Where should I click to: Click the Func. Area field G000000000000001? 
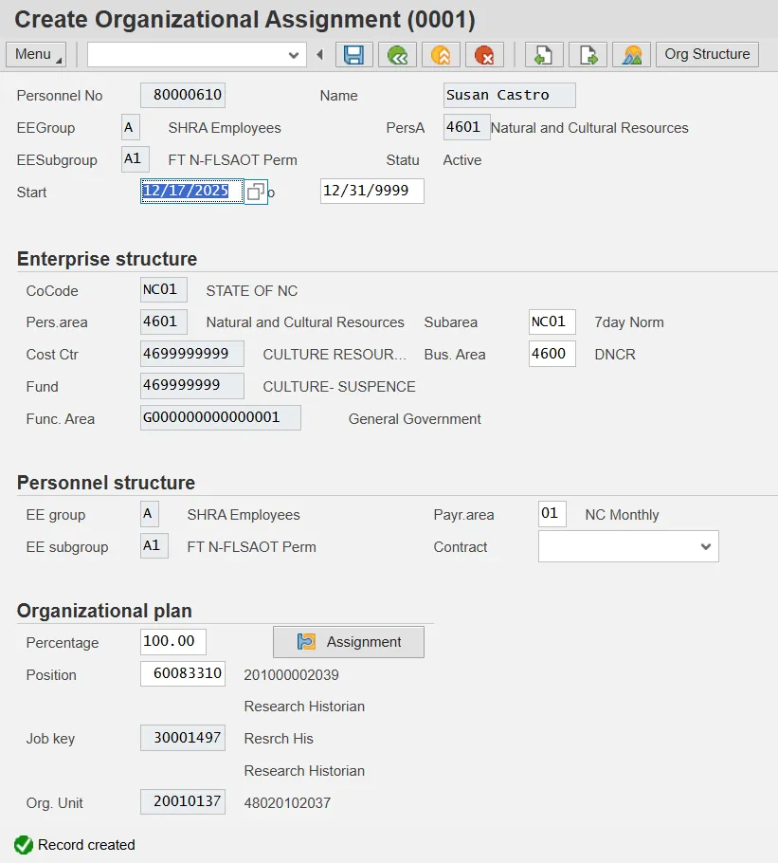(221, 417)
